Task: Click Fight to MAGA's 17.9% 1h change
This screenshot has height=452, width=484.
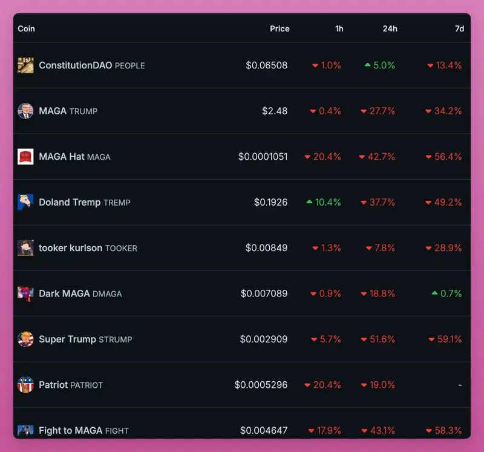Action: click(x=325, y=430)
